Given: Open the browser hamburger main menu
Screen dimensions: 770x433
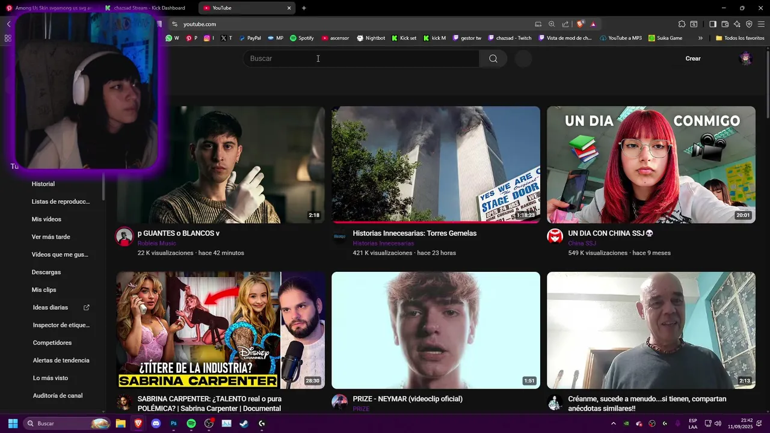Looking at the screenshot, I should (x=762, y=24).
